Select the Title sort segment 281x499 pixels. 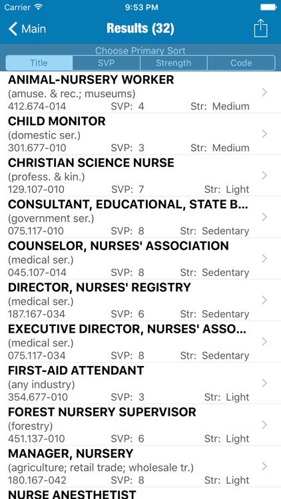tap(39, 63)
